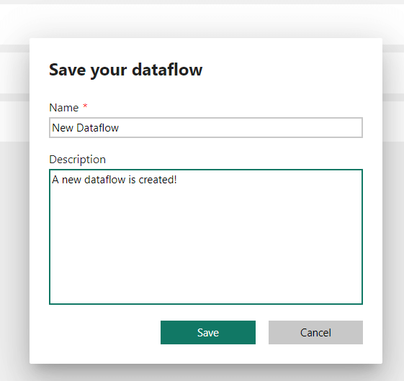Click the empty space below the description text
The width and height of the screenshot is (404, 381).
[206, 244]
